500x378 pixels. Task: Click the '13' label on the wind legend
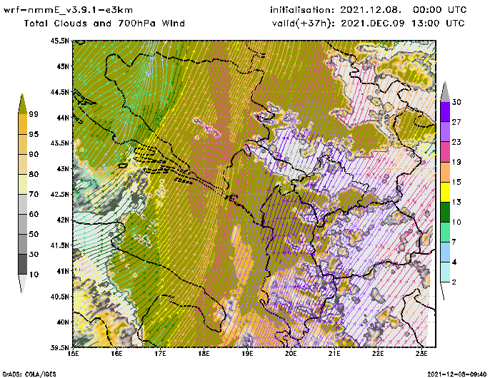coord(456,202)
